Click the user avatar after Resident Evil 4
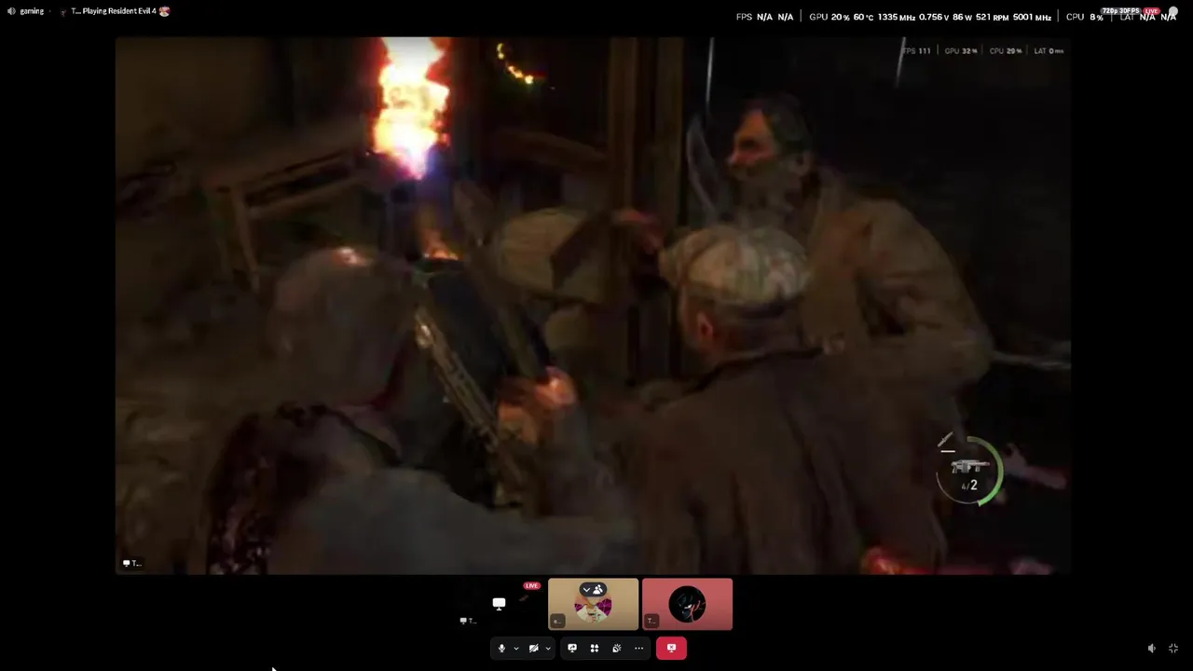The image size is (1193, 671). (165, 11)
